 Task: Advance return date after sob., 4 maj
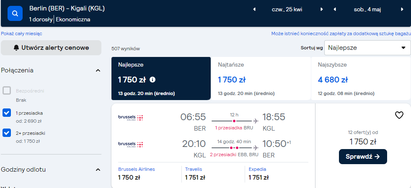click(402, 10)
